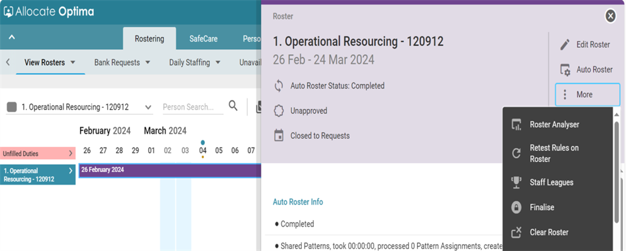Image resolution: width=626 pixels, height=251 pixels.
Task: Open the roster unit selector dropdown
Action: [x=79, y=107]
